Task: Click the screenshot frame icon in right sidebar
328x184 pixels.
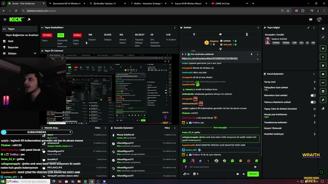Action: (x=323, y=48)
